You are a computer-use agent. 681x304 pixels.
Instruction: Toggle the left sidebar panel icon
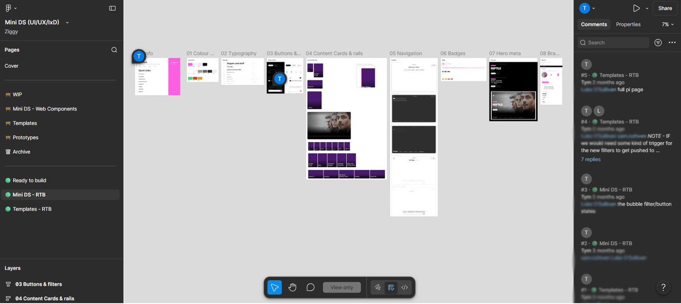(x=112, y=8)
